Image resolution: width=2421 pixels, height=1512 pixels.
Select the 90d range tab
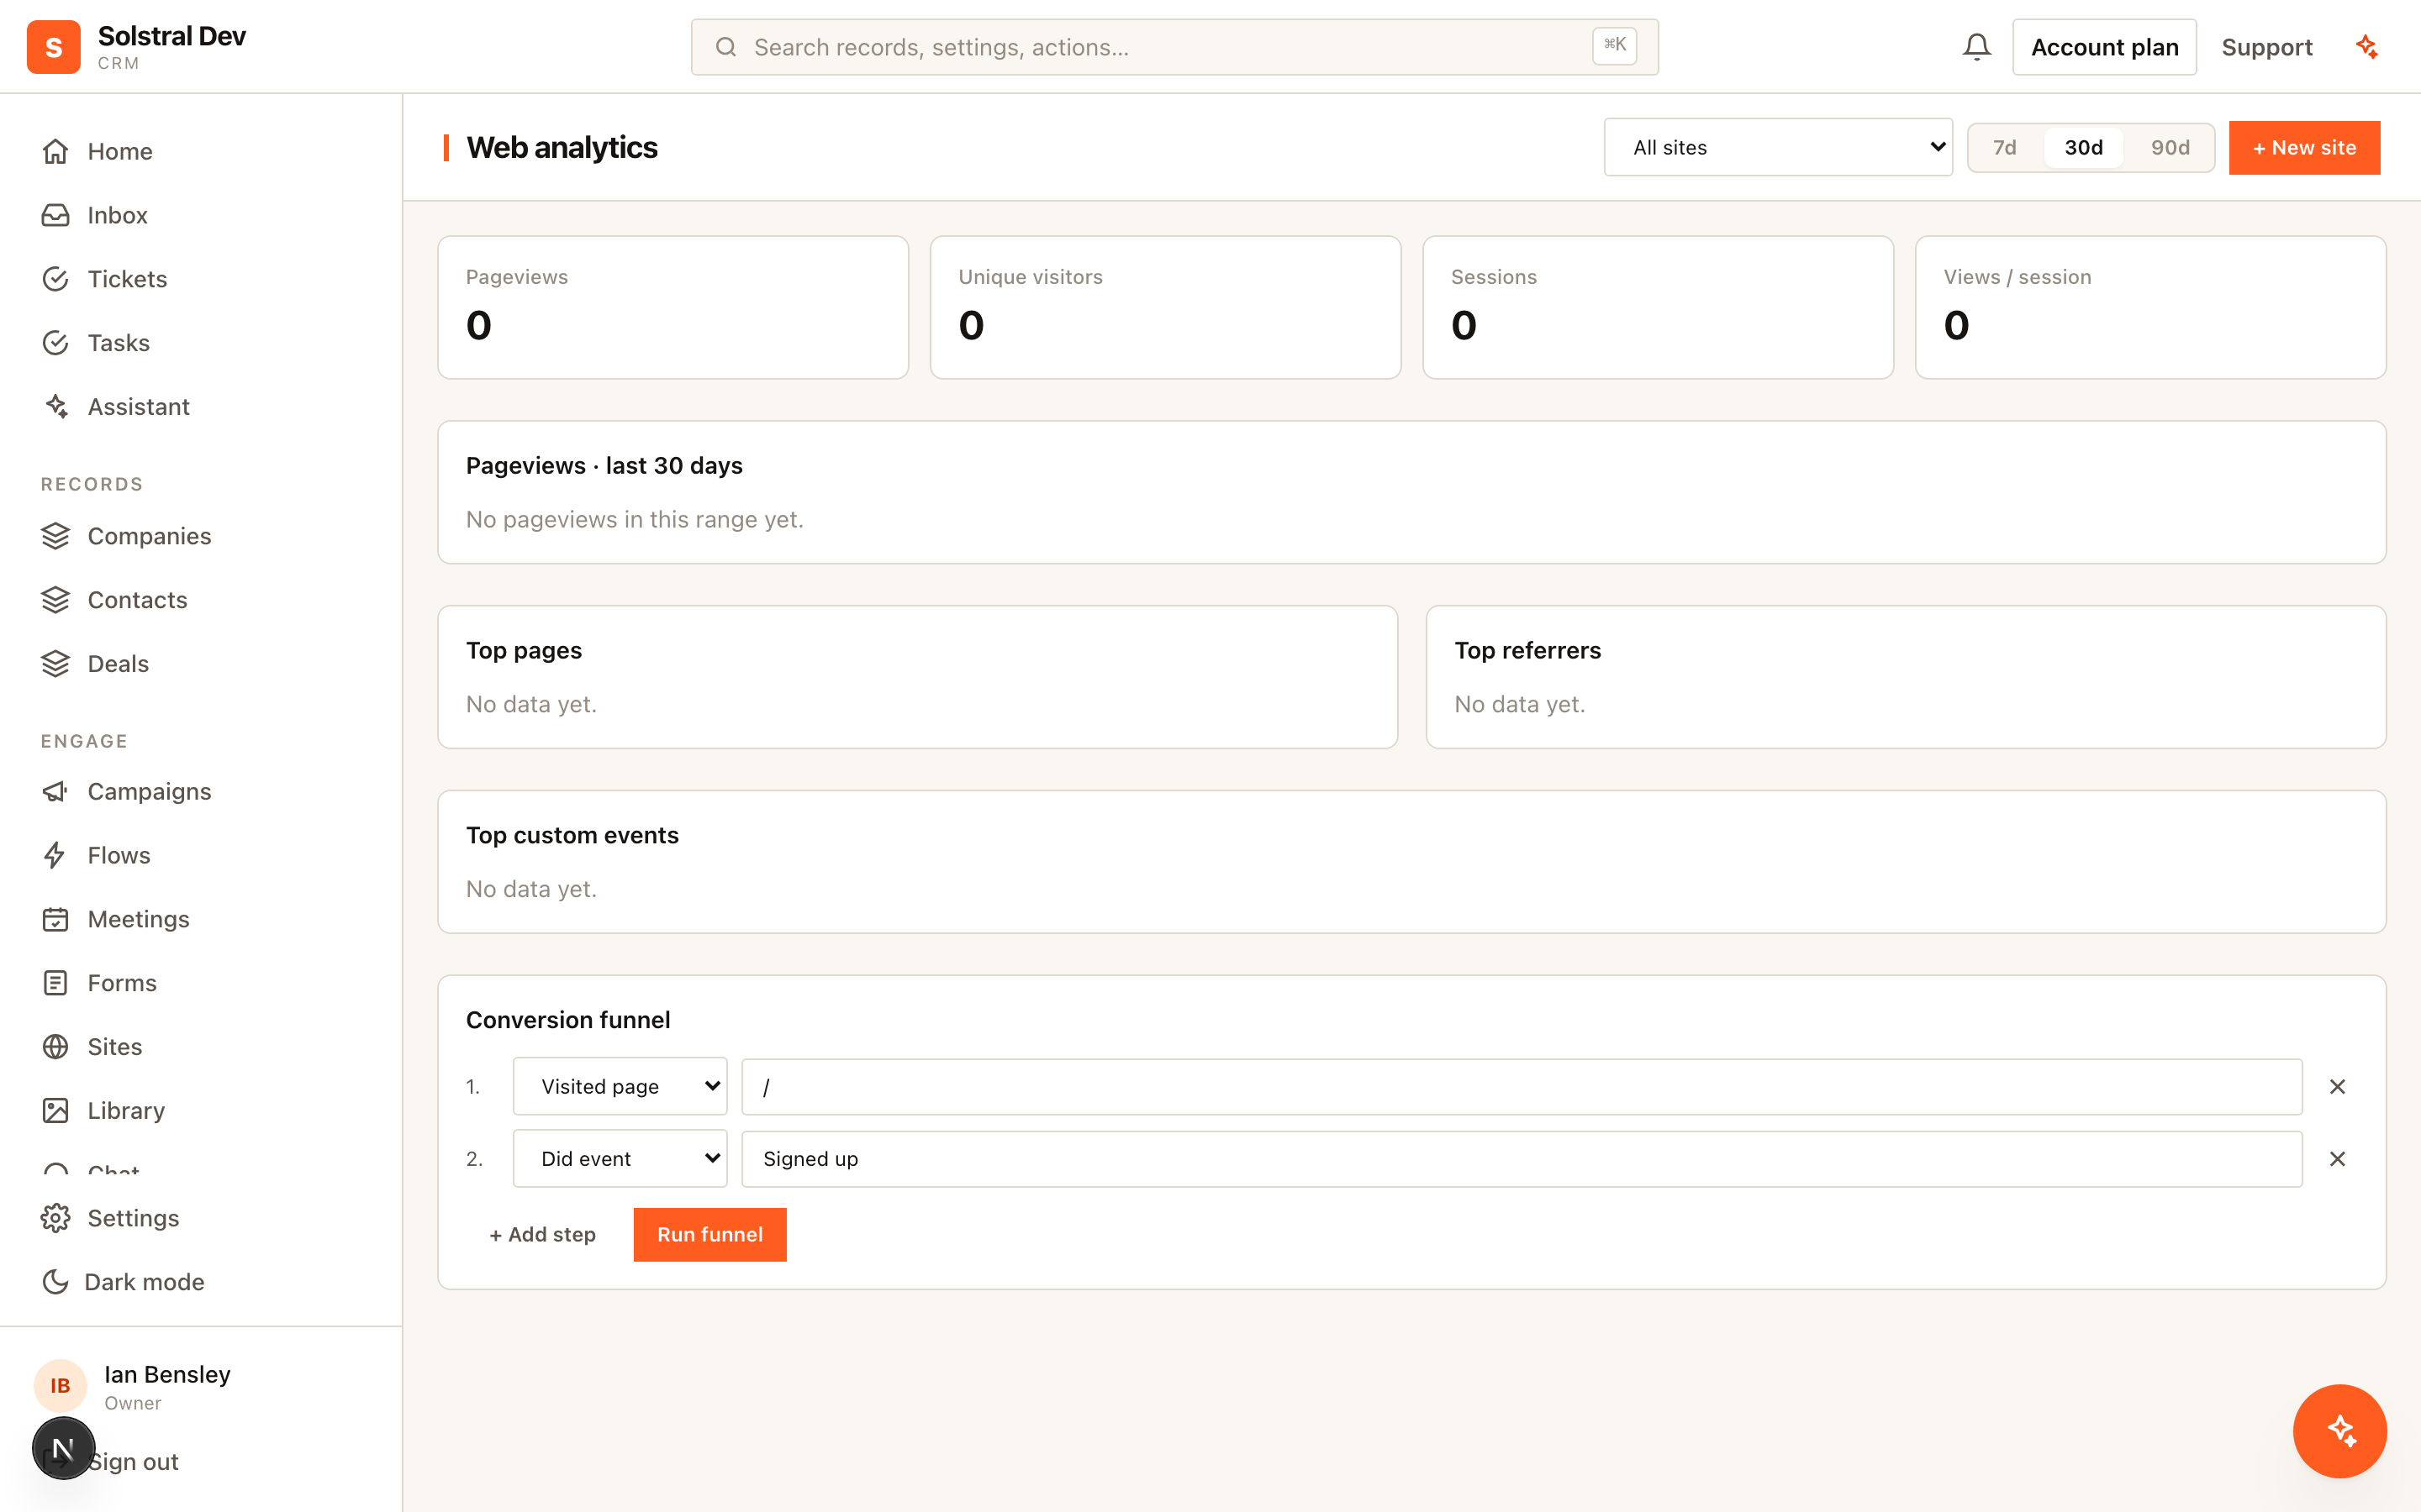pos(2170,148)
